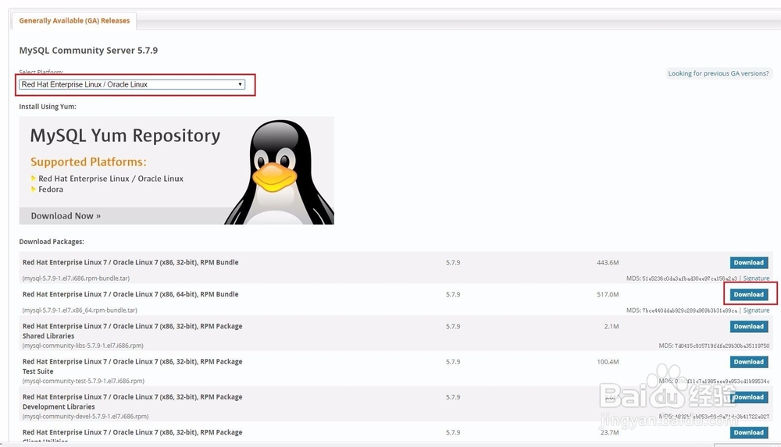Open 'Looking for previous GA versions?' link
Screen dimensions: 781x447
(x=719, y=73)
